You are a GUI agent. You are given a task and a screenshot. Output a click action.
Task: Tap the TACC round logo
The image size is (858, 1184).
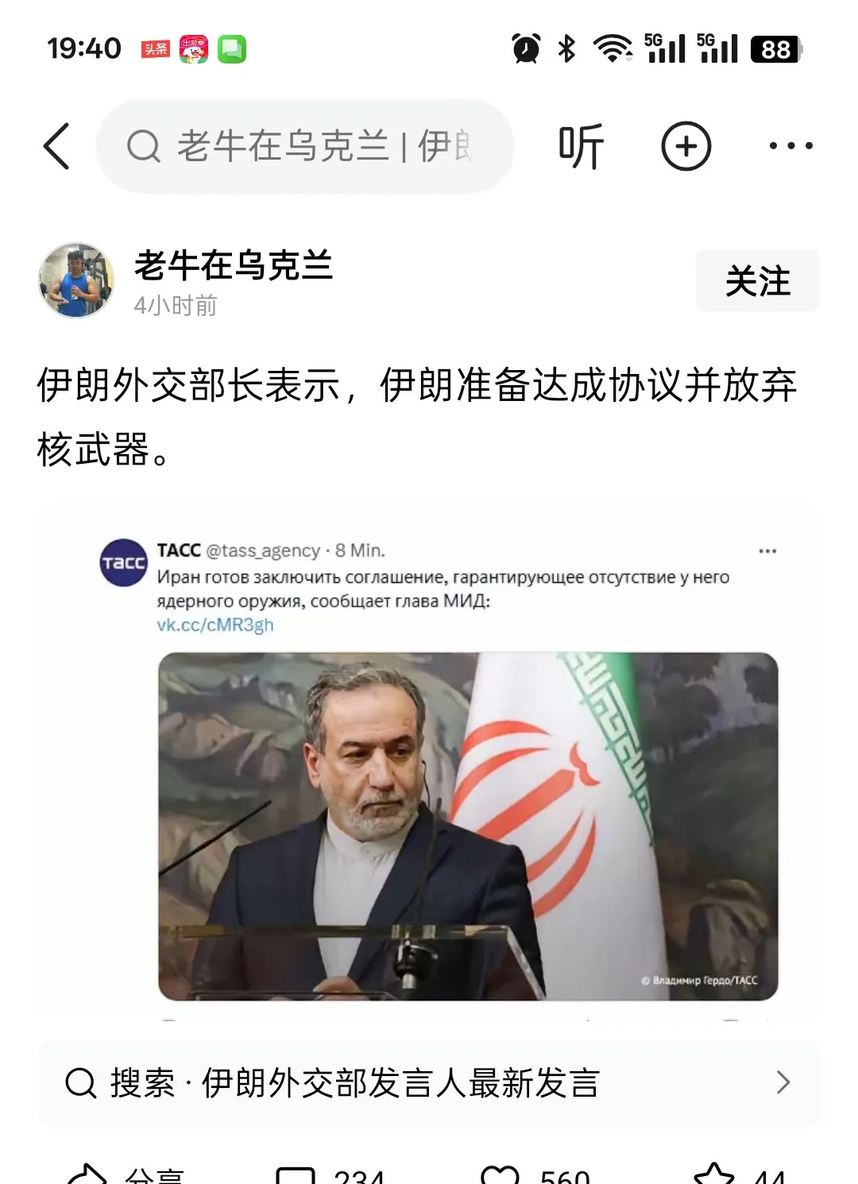124,562
